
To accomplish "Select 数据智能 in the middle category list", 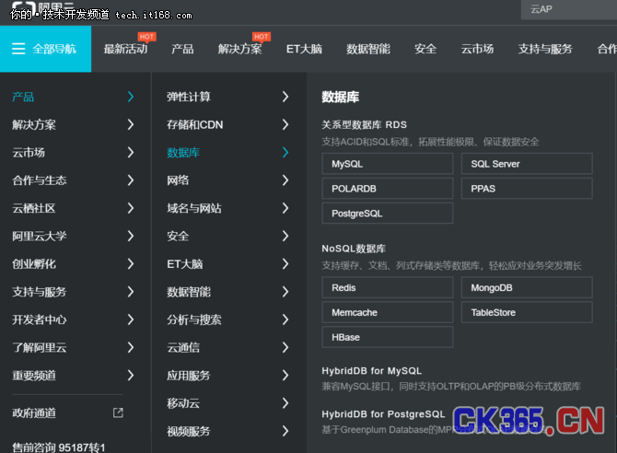I will click(189, 292).
